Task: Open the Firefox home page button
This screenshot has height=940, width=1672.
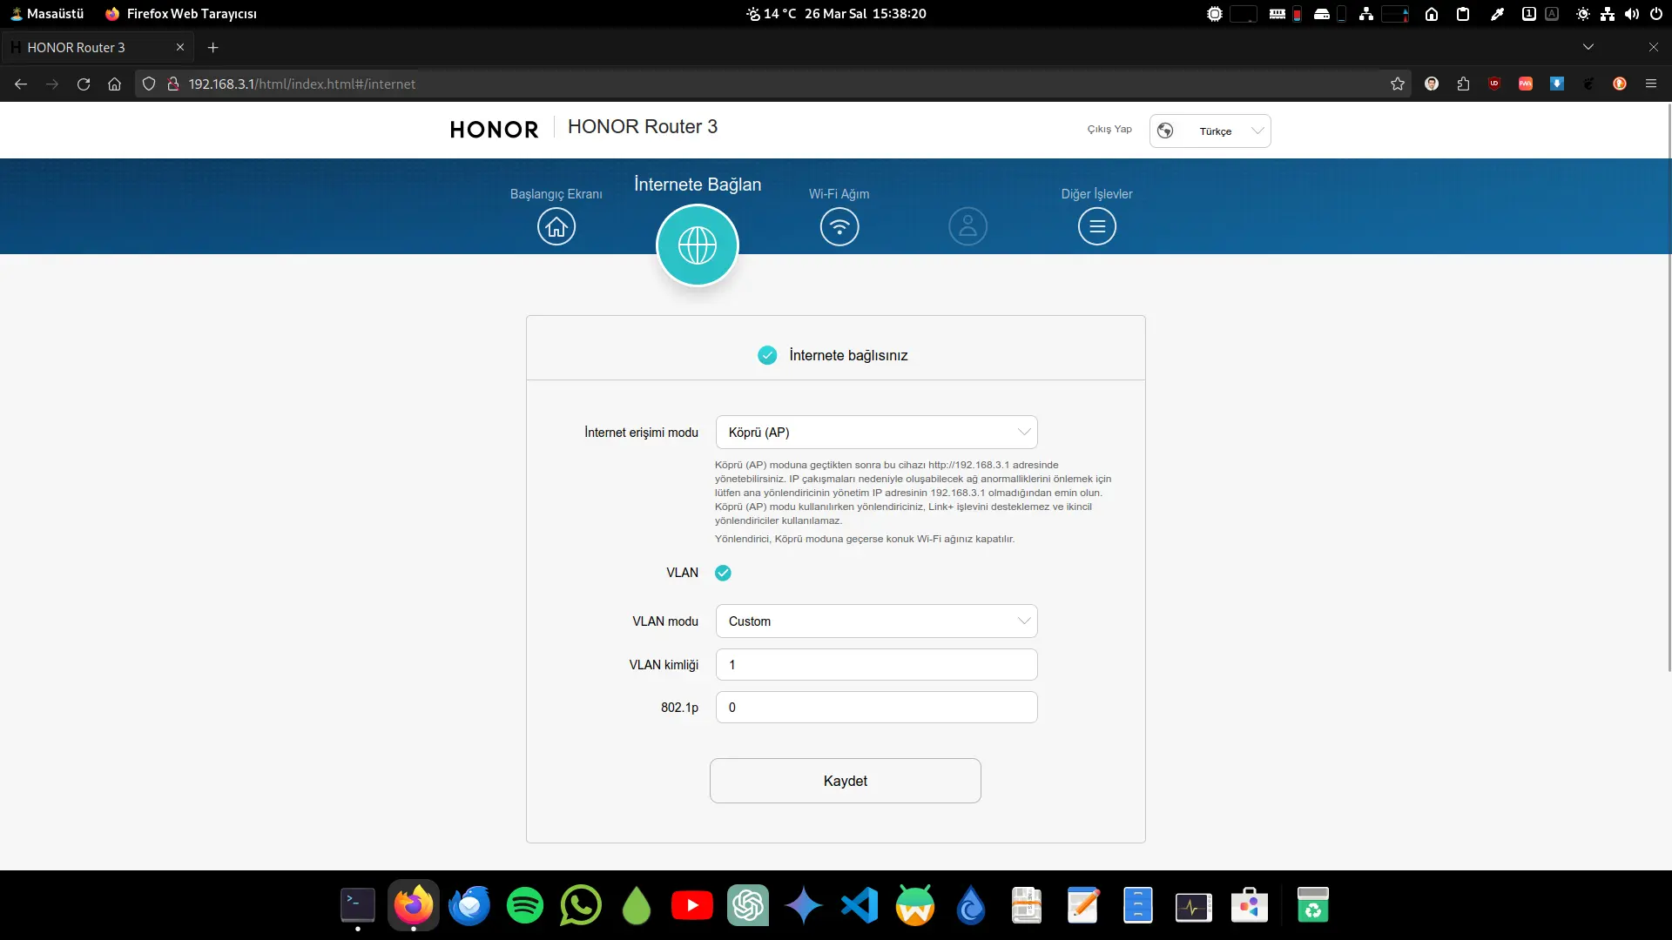Action: coord(114,84)
